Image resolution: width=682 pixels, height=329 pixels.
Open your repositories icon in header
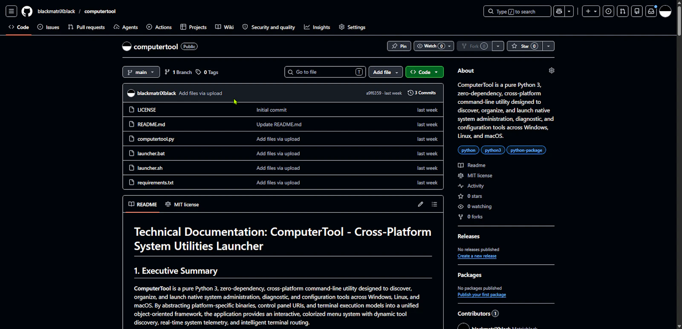coord(637,11)
